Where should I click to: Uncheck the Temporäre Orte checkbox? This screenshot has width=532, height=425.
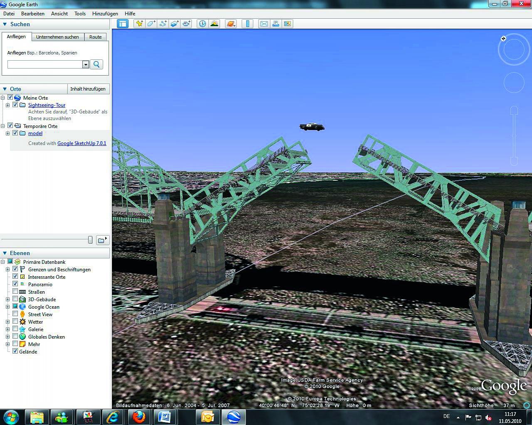tap(10, 126)
